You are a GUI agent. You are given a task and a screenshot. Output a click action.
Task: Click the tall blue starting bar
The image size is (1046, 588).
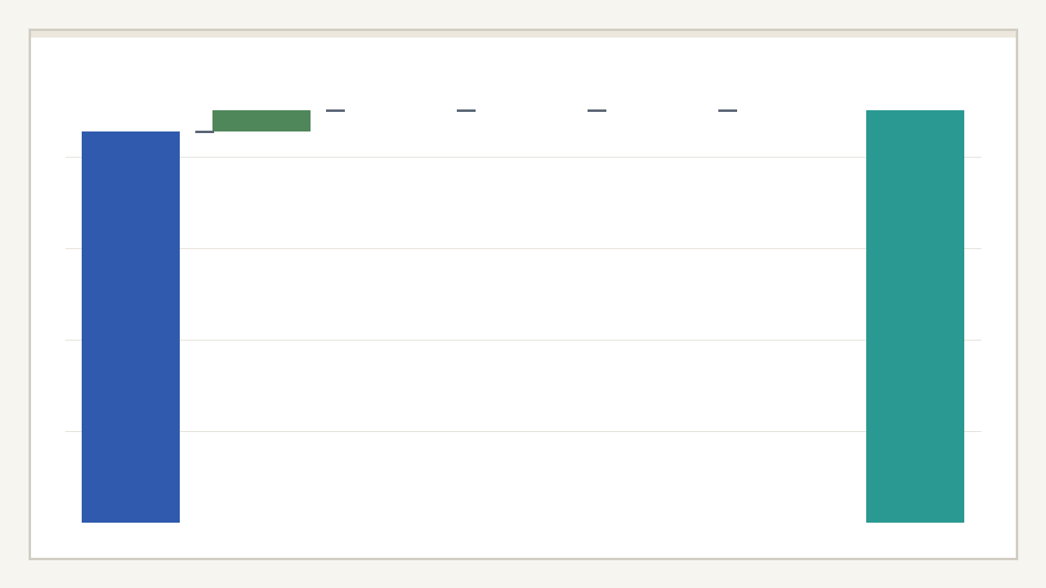[131, 327]
